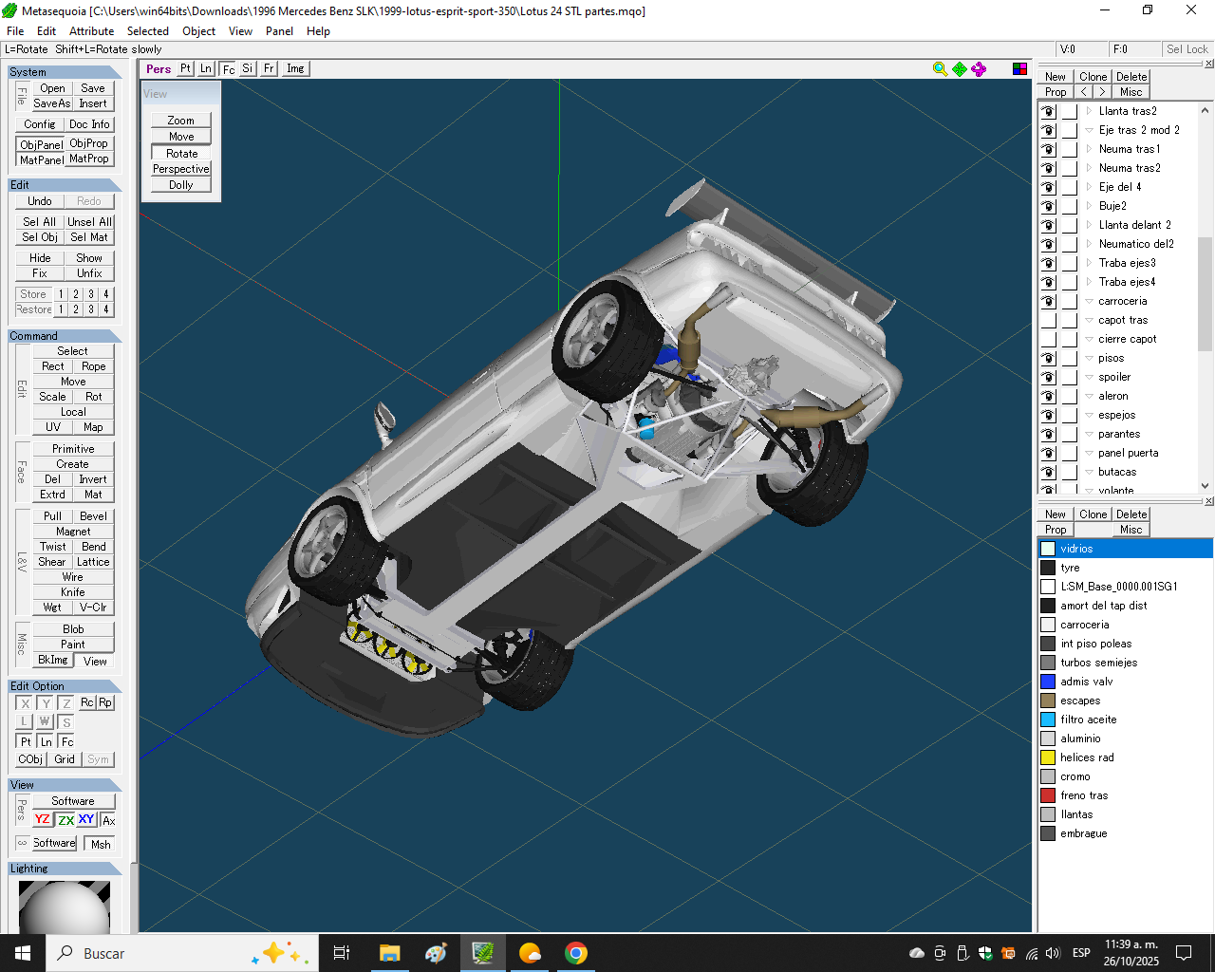Screen dimensions: 1215x972
Task: Show the capot tras object visibility box
Action: [1048, 320]
